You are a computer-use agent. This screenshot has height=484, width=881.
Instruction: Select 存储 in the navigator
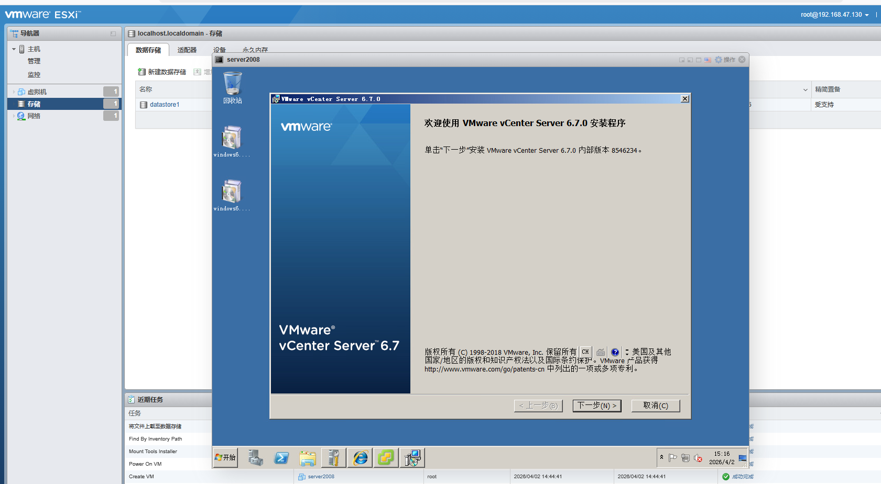[65, 104]
